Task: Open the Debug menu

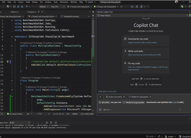Action: [x=35, y=2]
